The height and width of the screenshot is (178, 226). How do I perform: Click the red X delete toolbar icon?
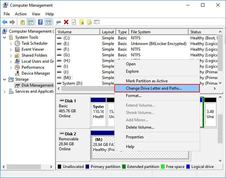[66, 22]
